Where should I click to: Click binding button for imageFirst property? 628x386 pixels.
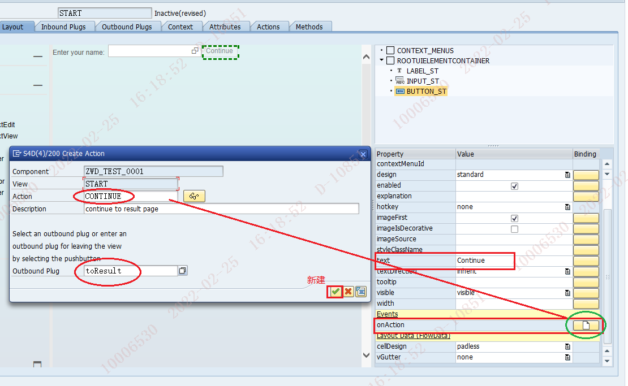tap(586, 218)
